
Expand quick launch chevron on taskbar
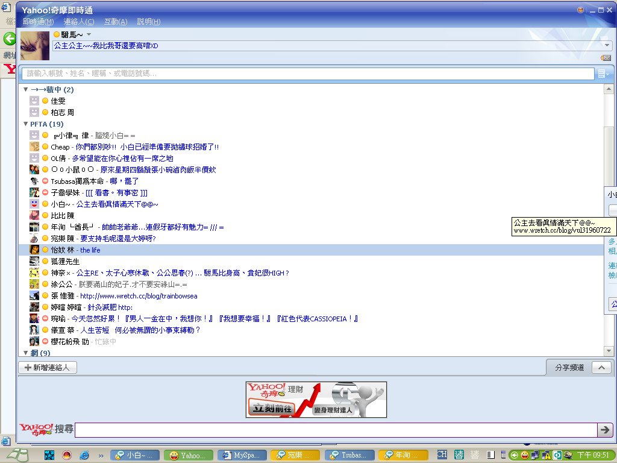[101, 456]
